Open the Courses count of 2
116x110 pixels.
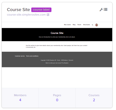tap(94, 100)
